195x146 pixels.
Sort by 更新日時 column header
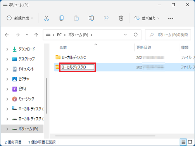pos(144,48)
